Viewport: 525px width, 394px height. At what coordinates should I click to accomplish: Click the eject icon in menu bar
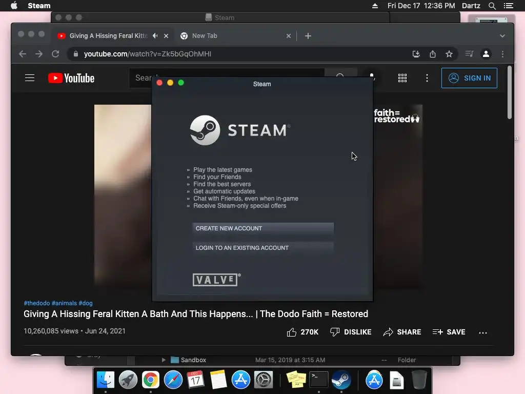tap(375, 6)
